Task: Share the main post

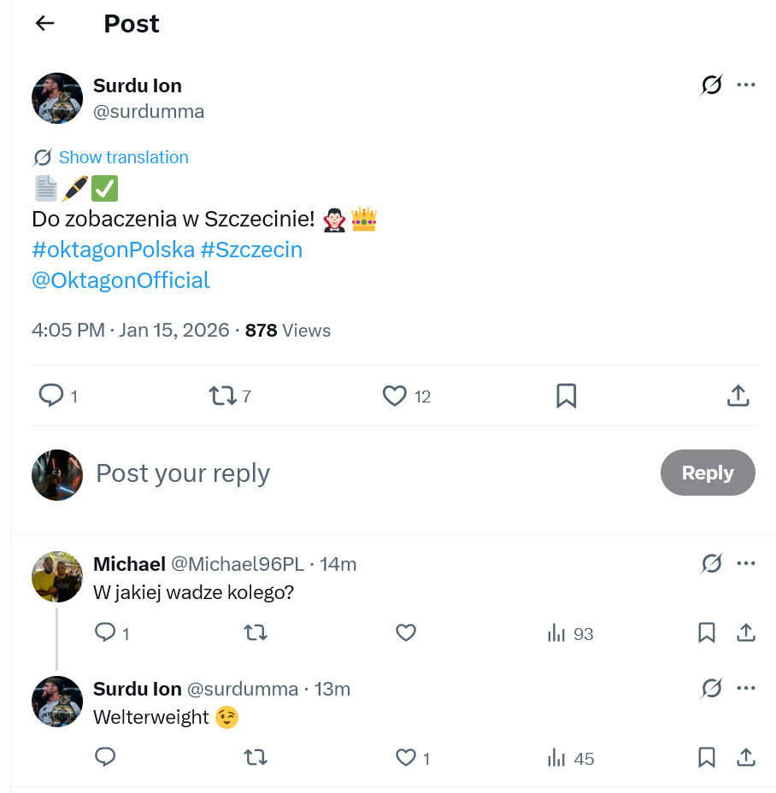Action: pyautogui.click(x=738, y=396)
